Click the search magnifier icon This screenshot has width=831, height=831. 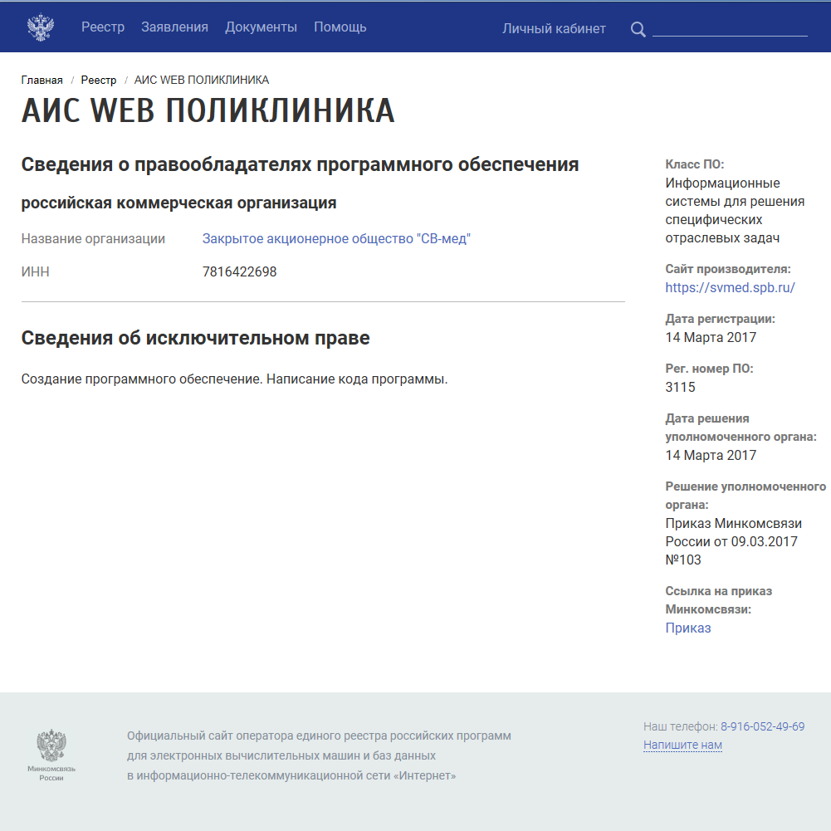click(638, 29)
